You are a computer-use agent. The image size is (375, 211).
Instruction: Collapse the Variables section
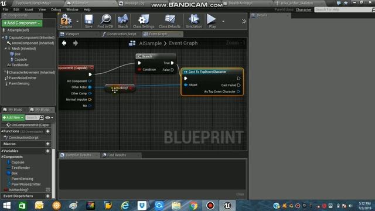pyautogui.click(x=2, y=151)
